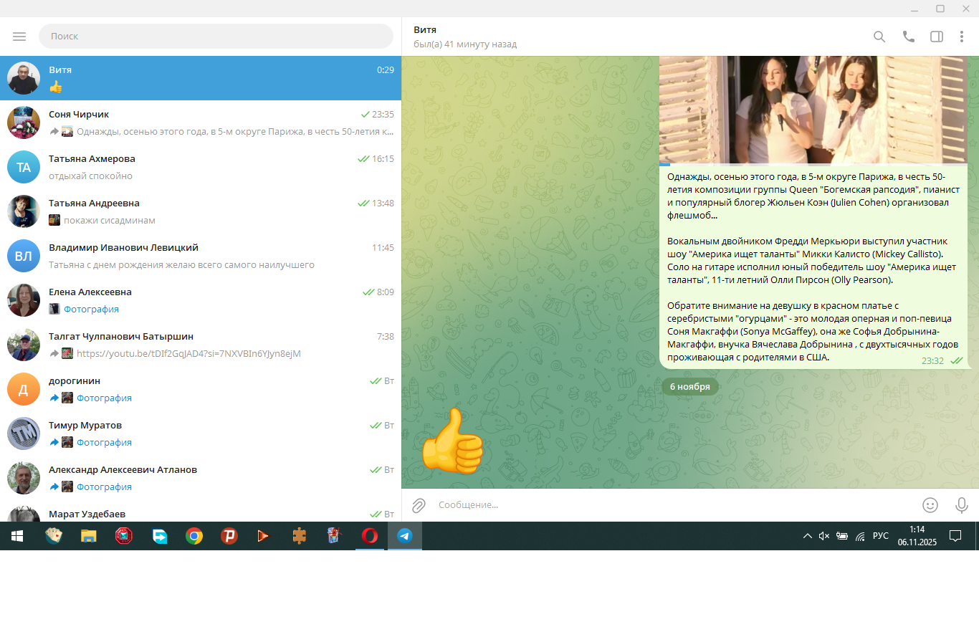Viewport: 979px width, 642px height.
Task: Click the ТА avatar of Татьяна Ахмерова
Action: (x=24, y=167)
